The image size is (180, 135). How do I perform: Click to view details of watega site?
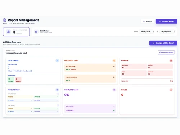(x=166, y=53)
